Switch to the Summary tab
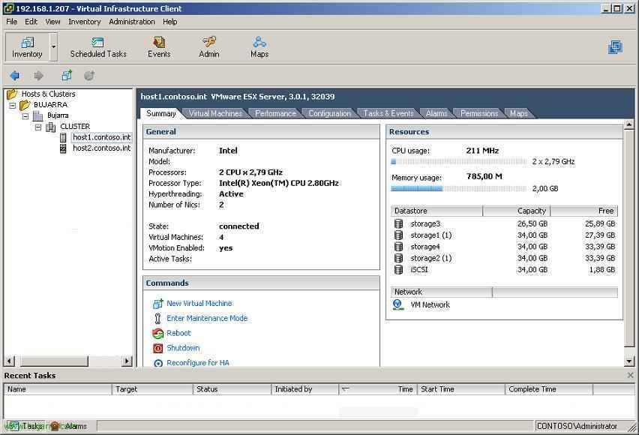 click(161, 113)
